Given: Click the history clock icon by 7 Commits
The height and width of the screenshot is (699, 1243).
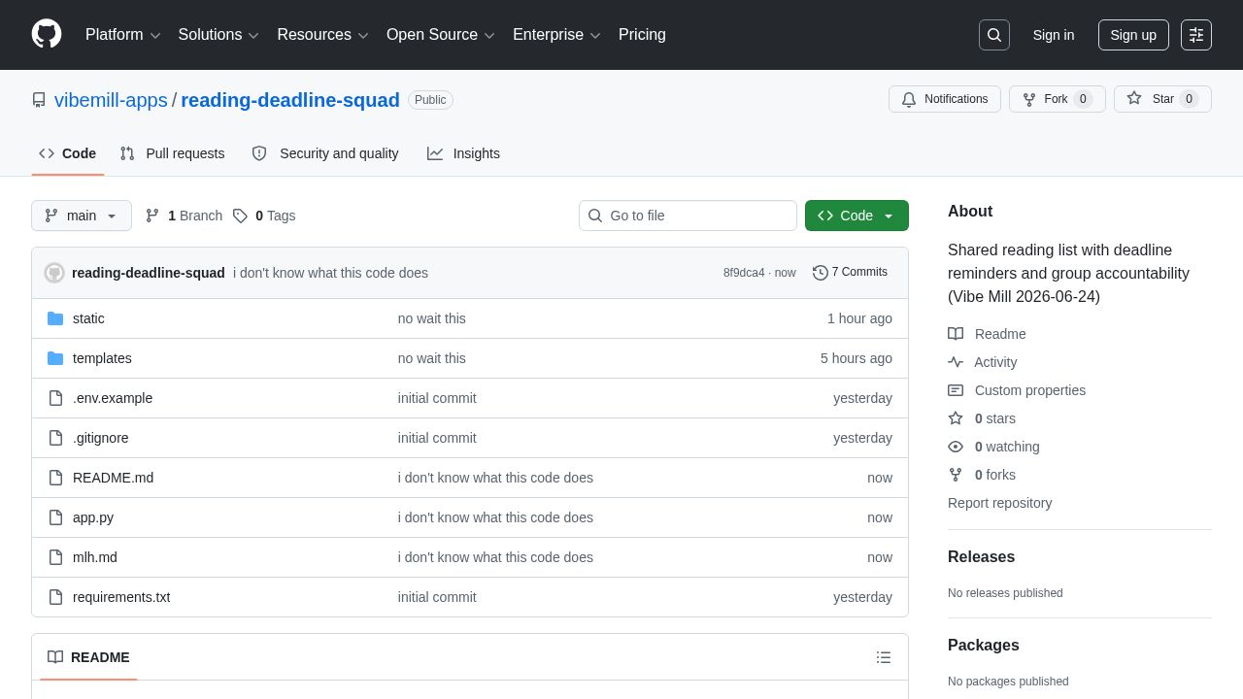Looking at the screenshot, I should pyautogui.click(x=821, y=273).
